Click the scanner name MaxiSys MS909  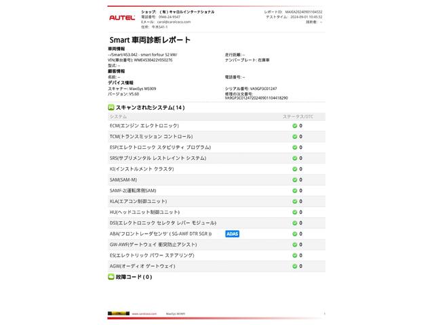142,89
